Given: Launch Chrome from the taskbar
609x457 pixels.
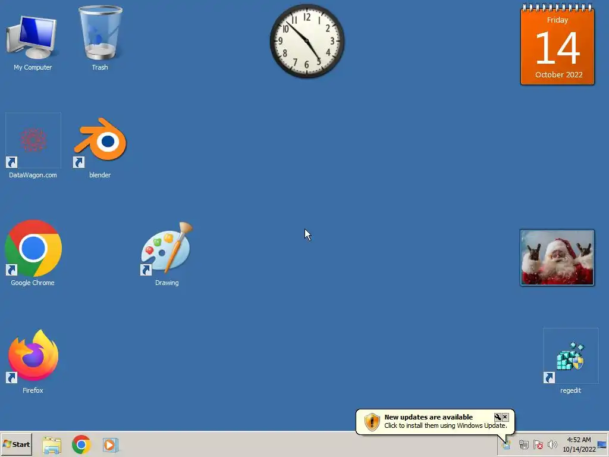Looking at the screenshot, I should click(x=81, y=445).
